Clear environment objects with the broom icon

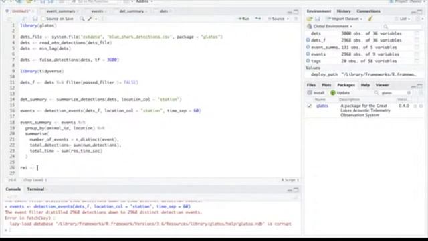(370, 19)
